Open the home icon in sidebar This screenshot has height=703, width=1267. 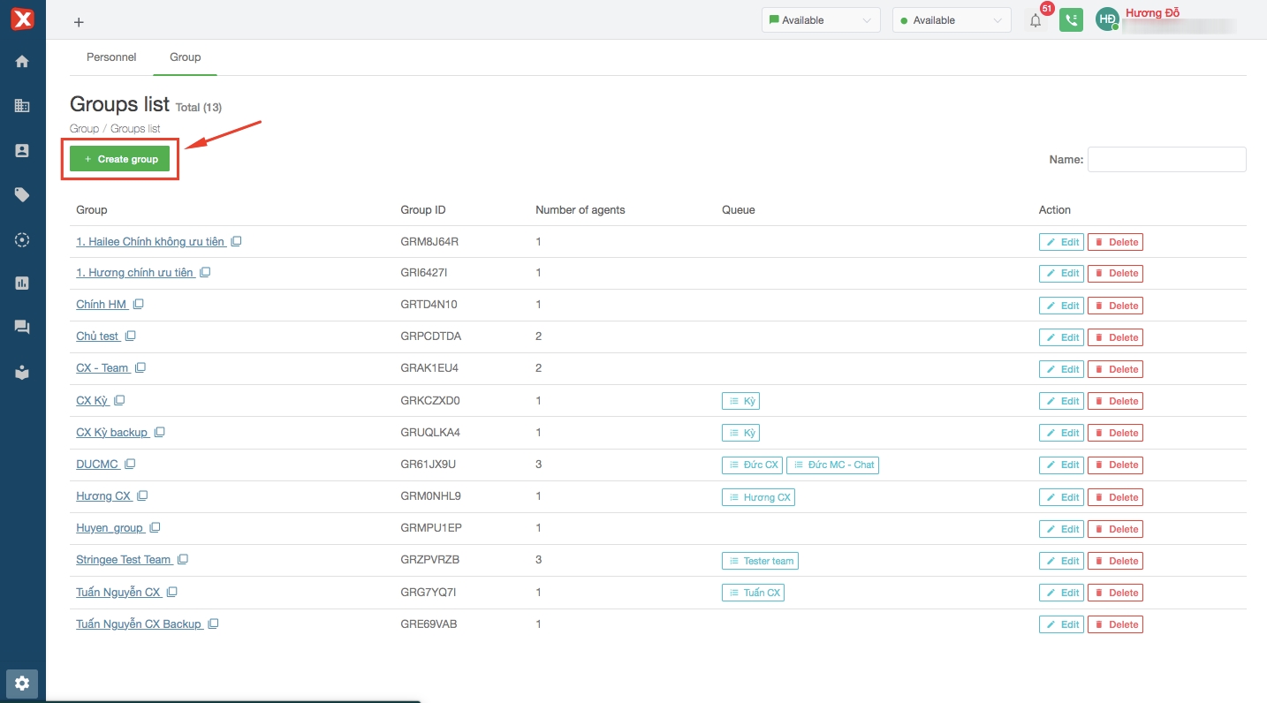22,61
